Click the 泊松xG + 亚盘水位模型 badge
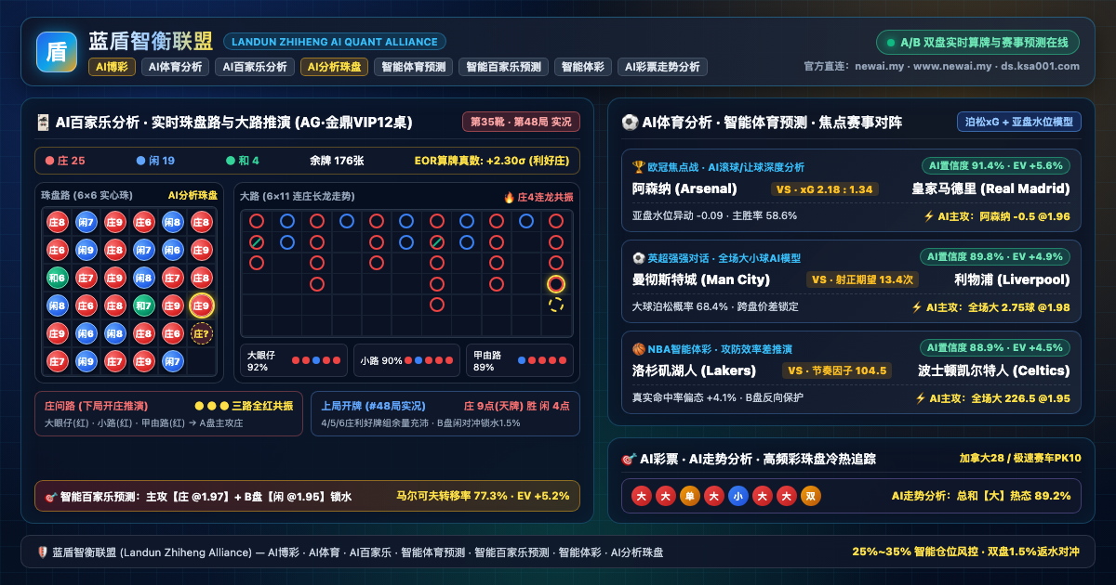Image resolution: width=1116 pixels, height=585 pixels. tap(1019, 122)
